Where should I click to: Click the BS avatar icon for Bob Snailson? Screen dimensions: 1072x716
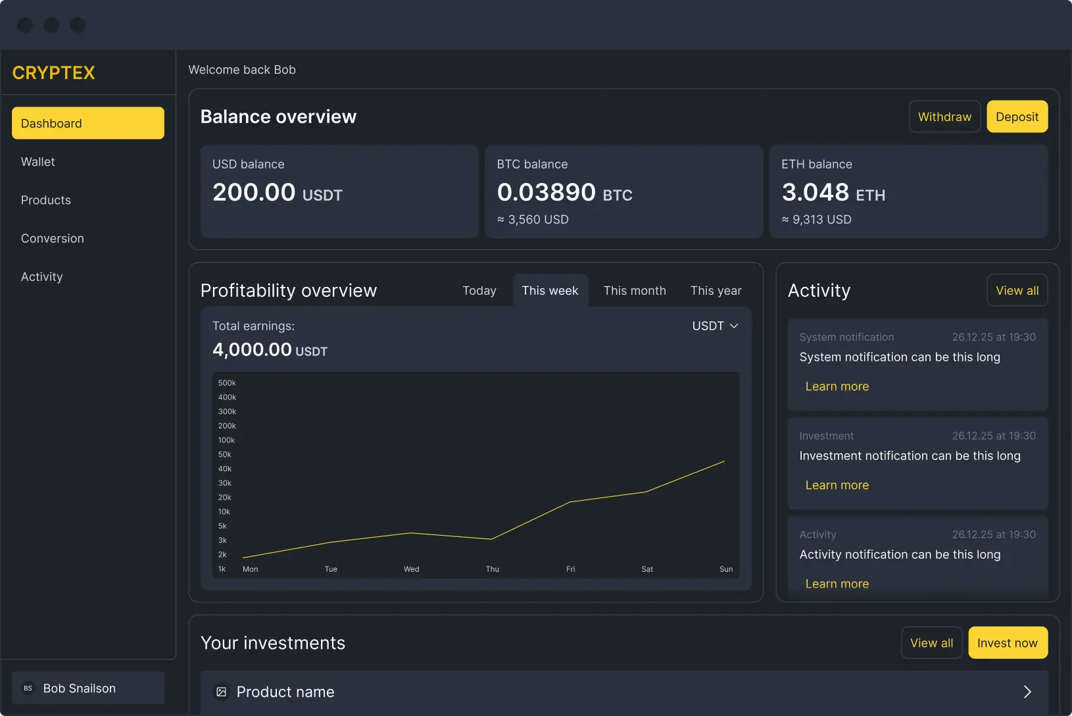pyautogui.click(x=27, y=688)
